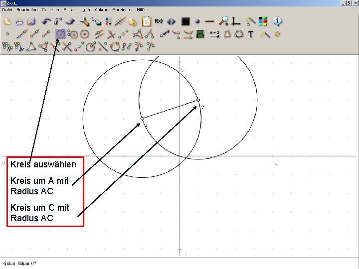Click the status bar prompt text
The image size is (359, 269).
19,264
